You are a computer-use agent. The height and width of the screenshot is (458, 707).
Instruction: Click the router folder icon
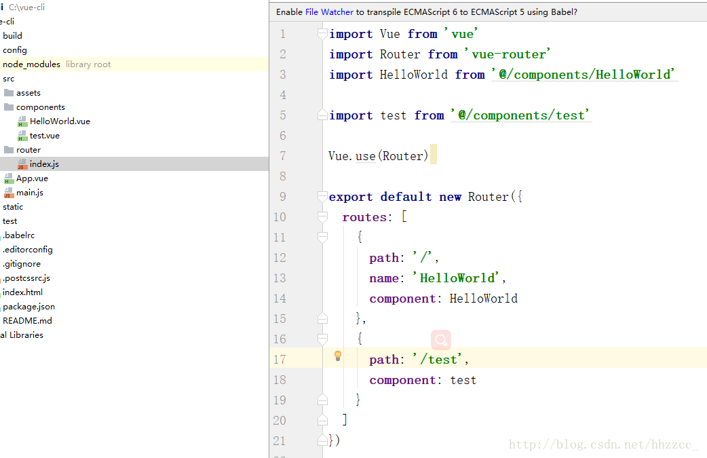click(9, 150)
